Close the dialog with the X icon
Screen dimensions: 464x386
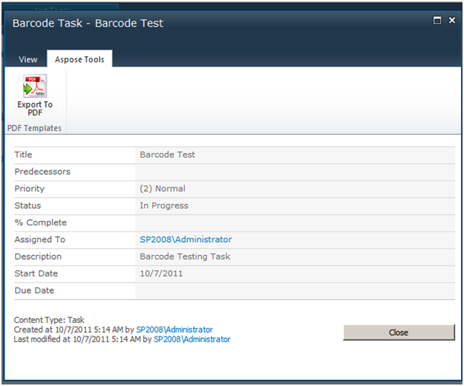coord(452,20)
